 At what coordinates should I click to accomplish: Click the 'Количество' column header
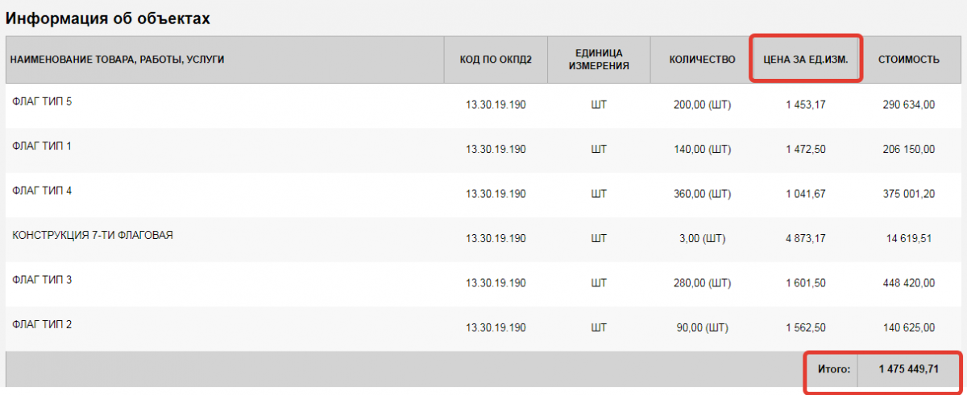point(703,60)
